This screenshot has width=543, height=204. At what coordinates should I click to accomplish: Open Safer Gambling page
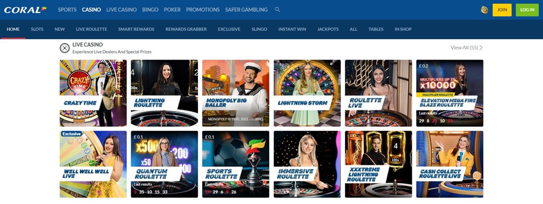click(246, 10)
